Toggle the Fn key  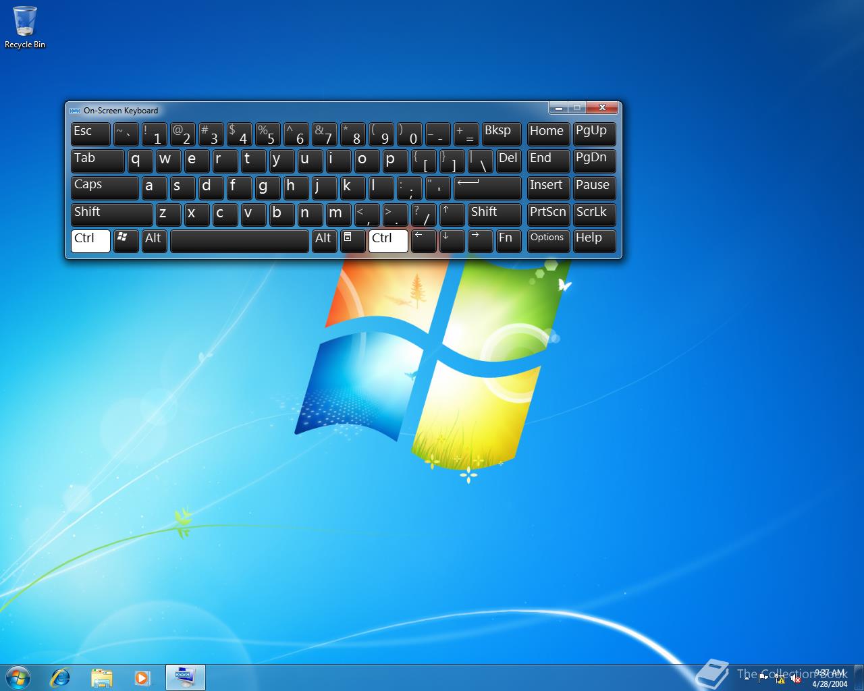[508, 241]
